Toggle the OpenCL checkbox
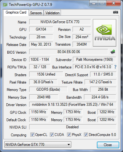 click(32, 134)
